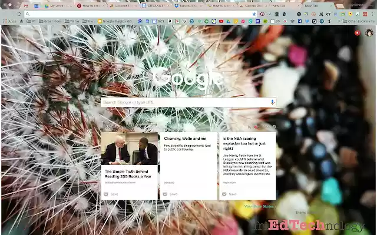Viewport: 377px width, 235px height.
Task: Save the Reading 200 Books story to Pocket
Action: pos(111,194)
